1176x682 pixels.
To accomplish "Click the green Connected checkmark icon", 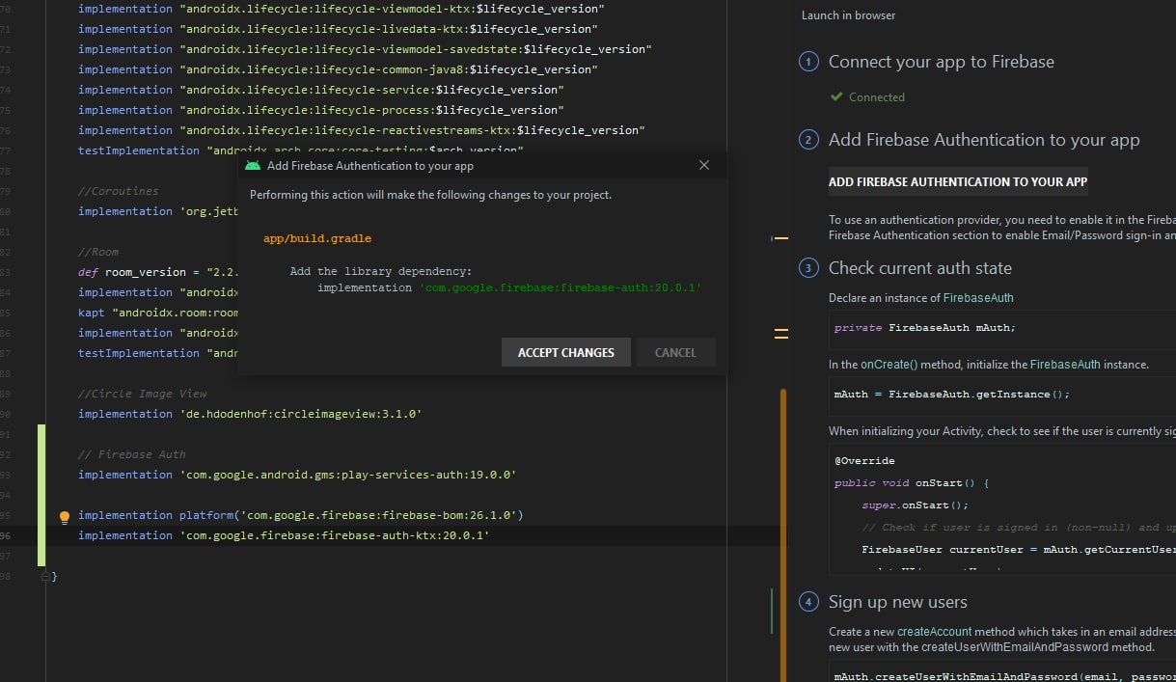I will (x=836, y=97).
